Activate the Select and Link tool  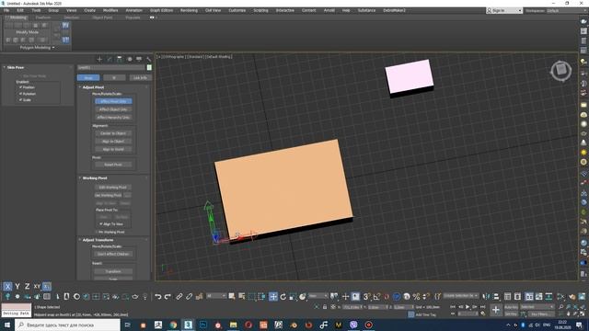click(179, 296)
